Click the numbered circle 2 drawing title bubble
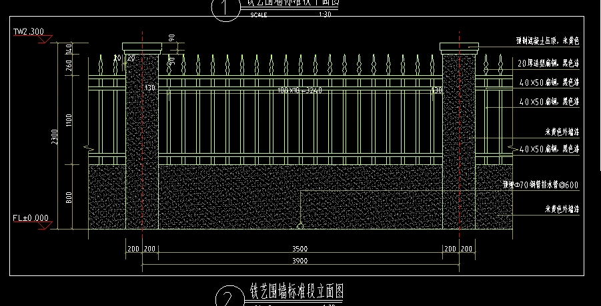Screen dimensions: 601x306 tap(227, 297)
